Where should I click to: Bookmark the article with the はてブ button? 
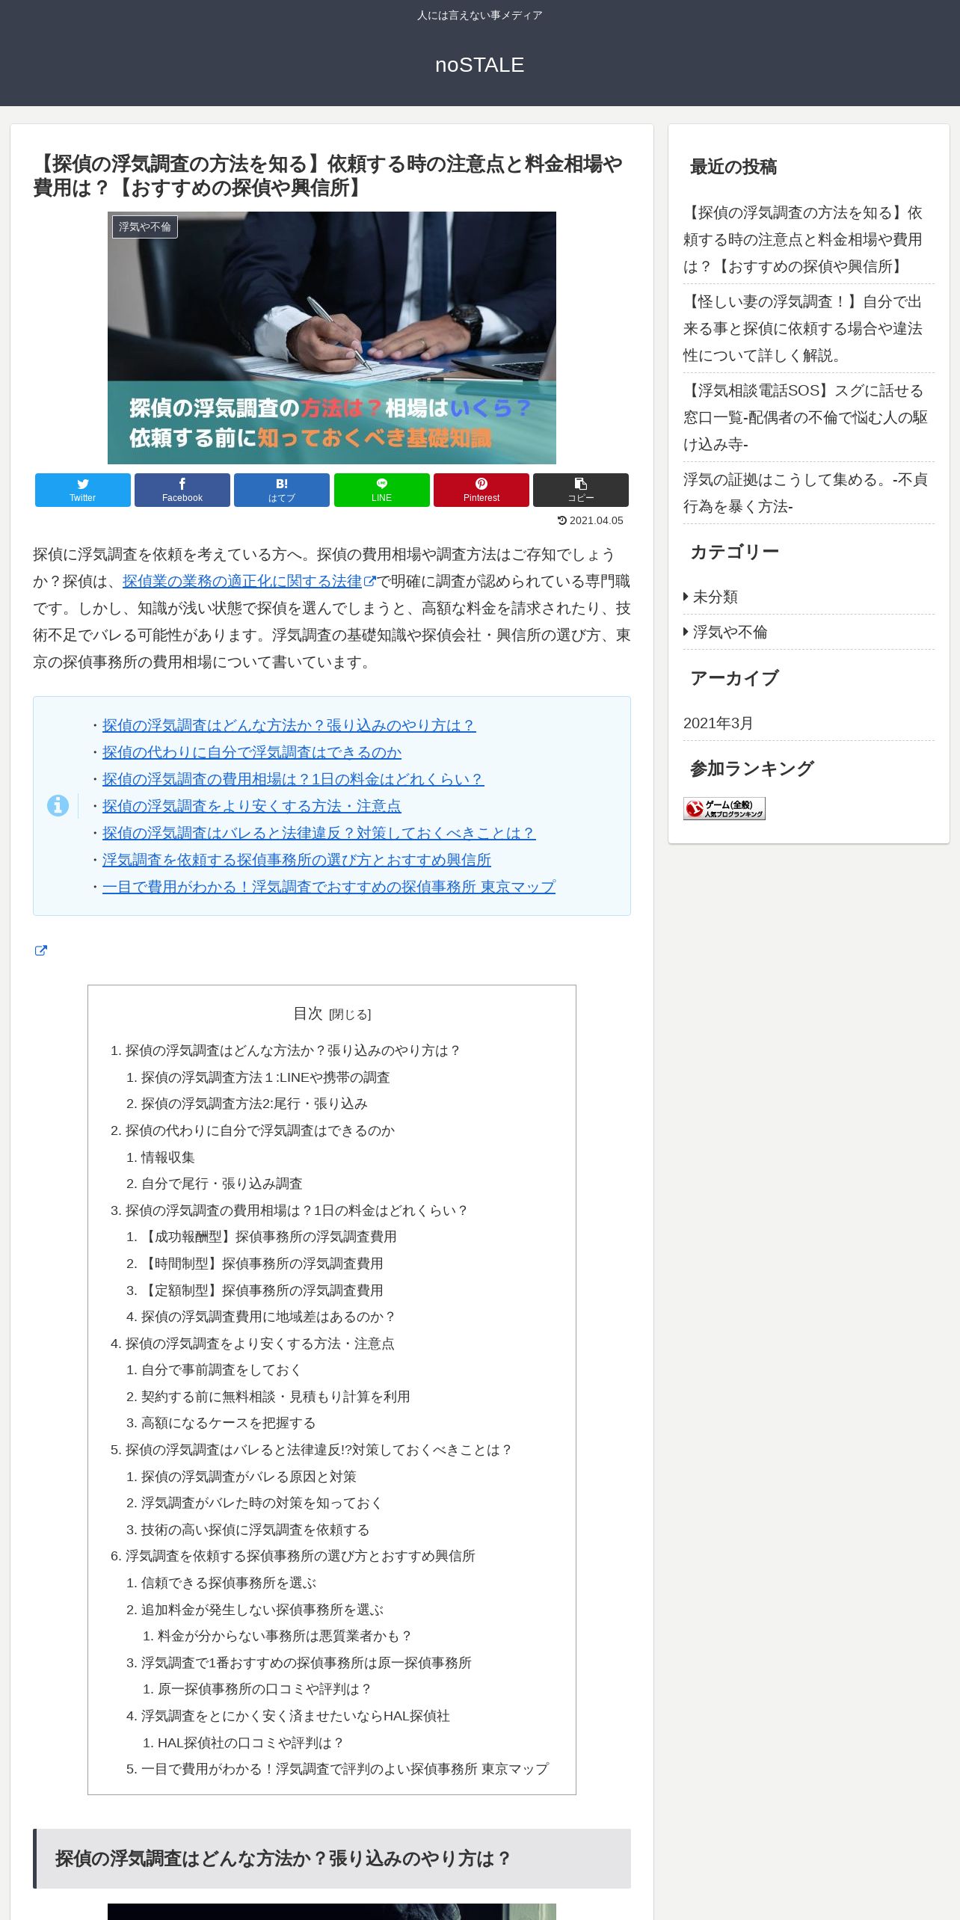[282, 490]
